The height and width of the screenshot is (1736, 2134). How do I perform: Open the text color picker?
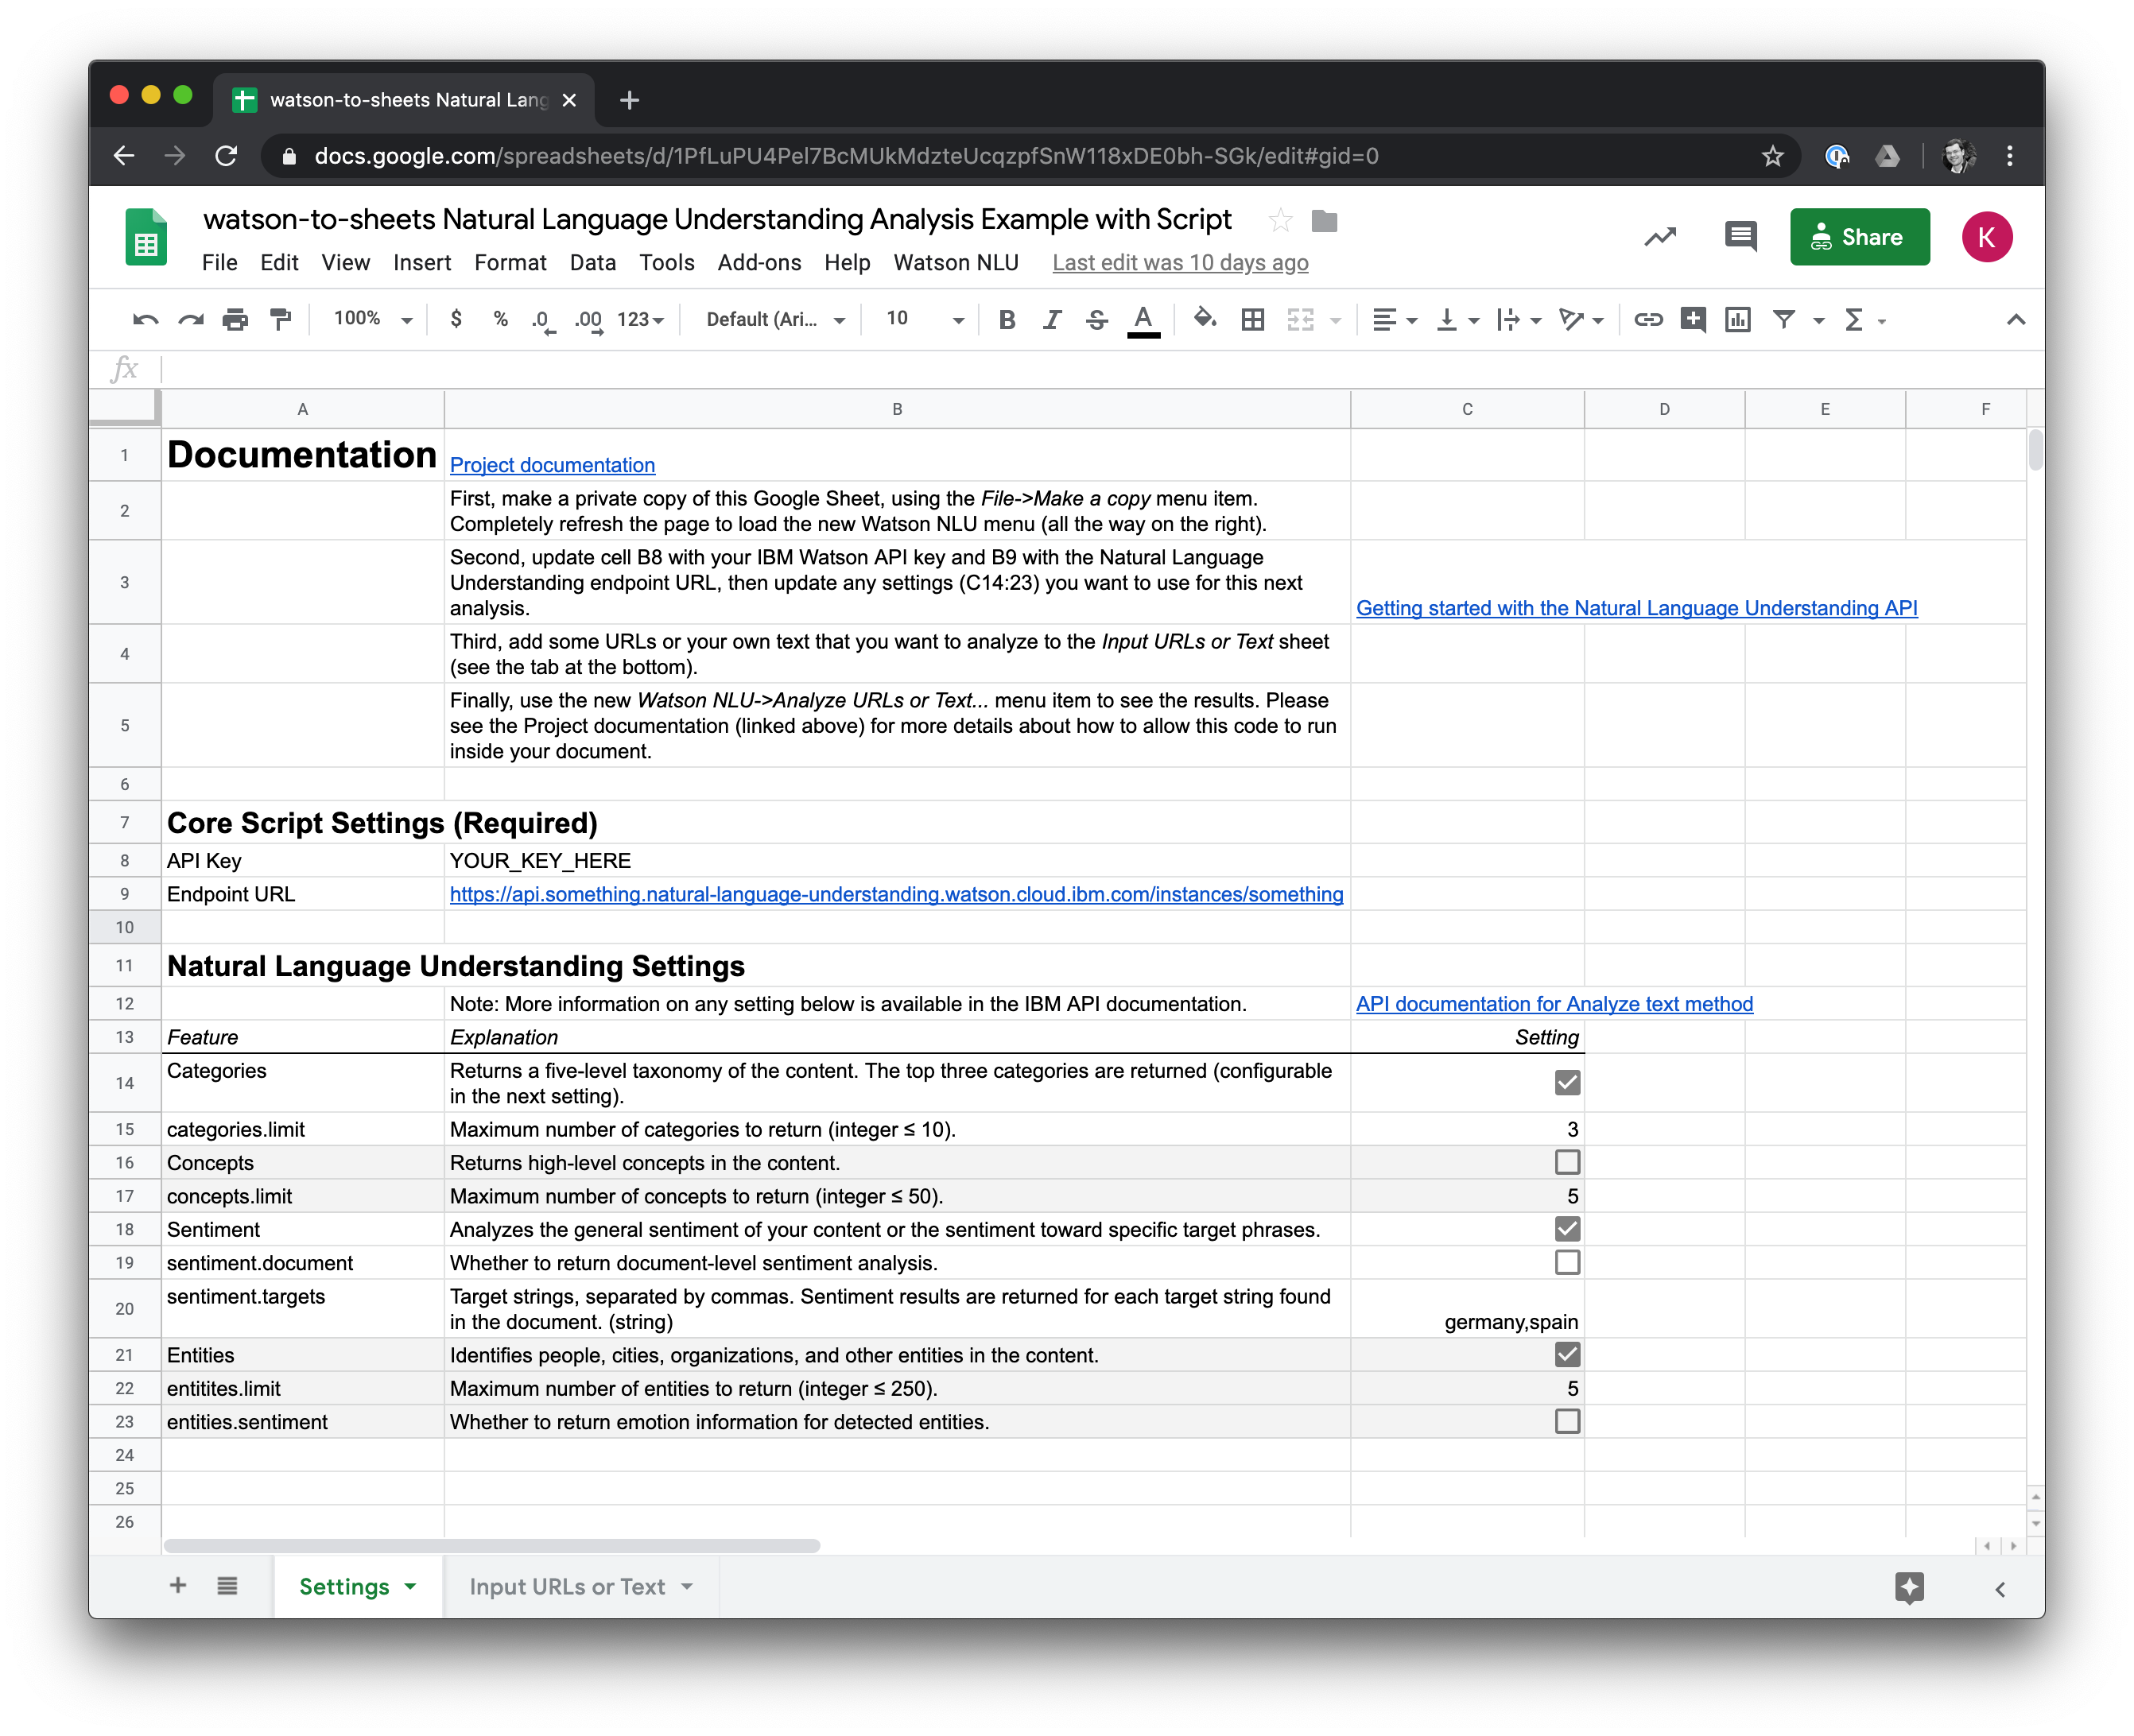click(x=1143, y=321)
